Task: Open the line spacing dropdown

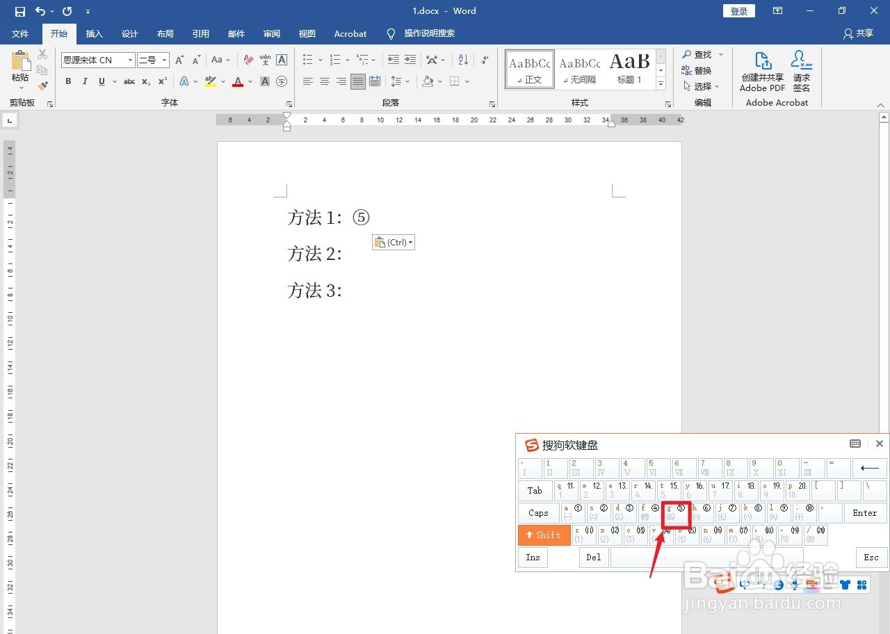Action: [x=400, y=81]
